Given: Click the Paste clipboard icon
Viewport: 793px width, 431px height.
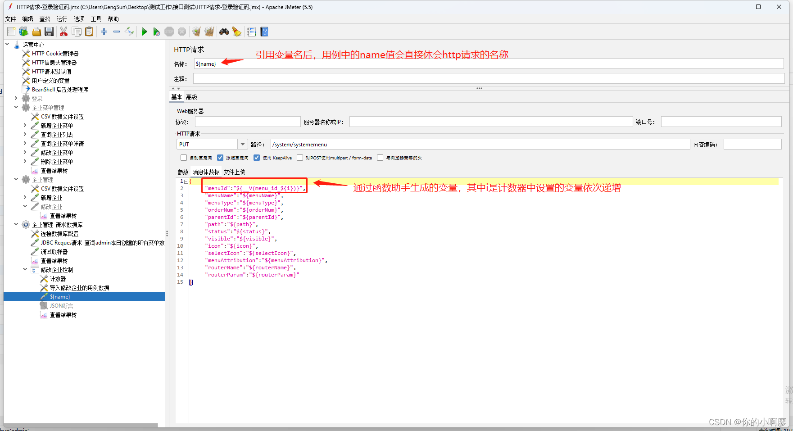Looking at the screenshot, I should (89, 32).
